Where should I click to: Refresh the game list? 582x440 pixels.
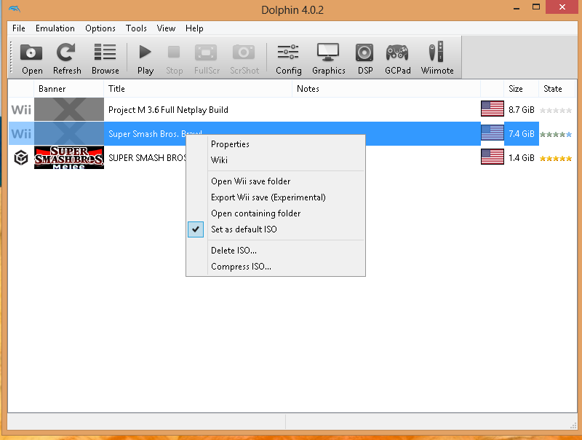click(x=67, y=58)
